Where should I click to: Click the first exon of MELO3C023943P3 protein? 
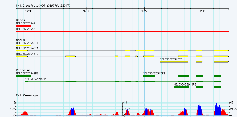181,87
